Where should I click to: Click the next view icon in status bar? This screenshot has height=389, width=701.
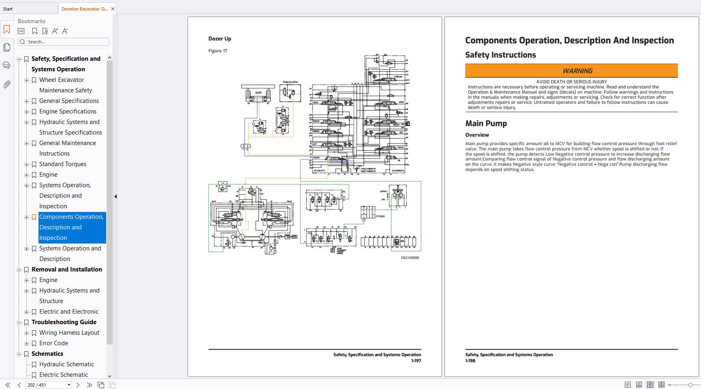[112, 385]
